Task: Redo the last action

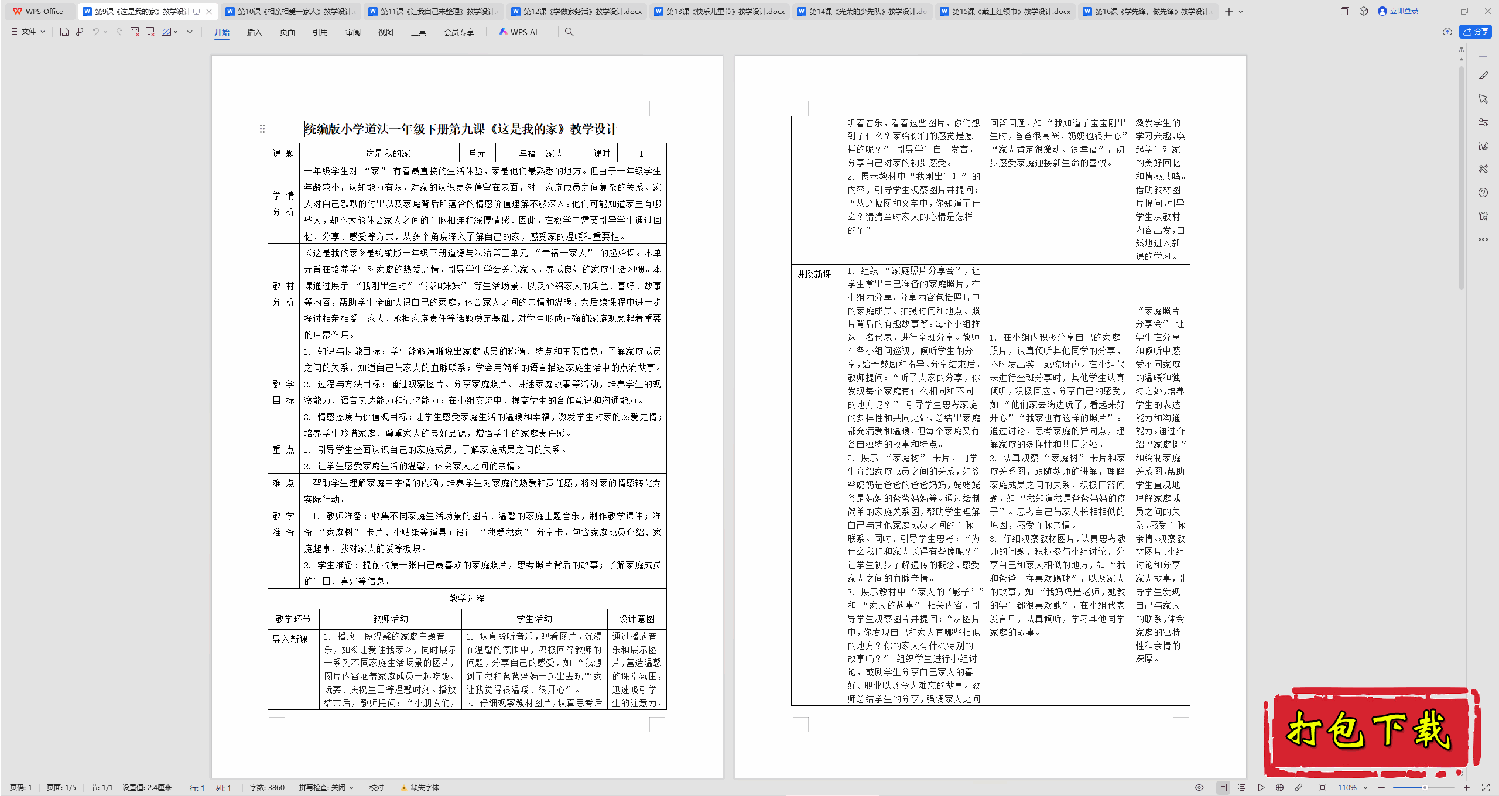Action: 119,32
